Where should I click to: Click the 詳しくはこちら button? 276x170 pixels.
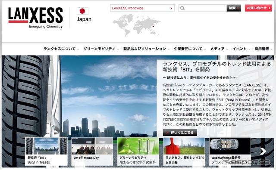tap(180, 133)
